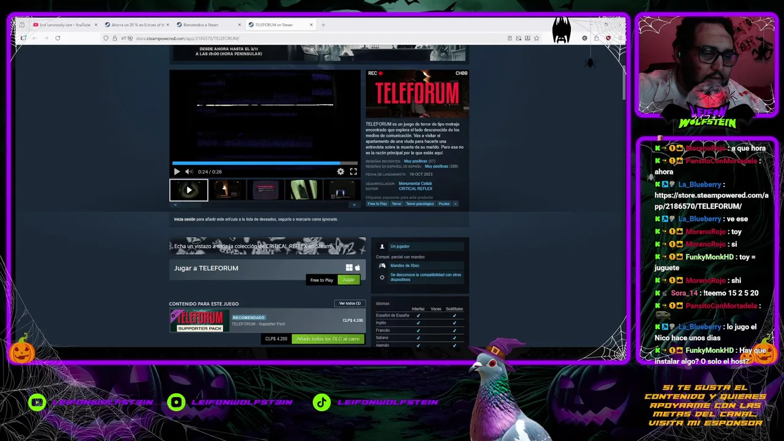Open a new browser tab
Viewport: 784px width, 441px height.
(x=323, y=24)
